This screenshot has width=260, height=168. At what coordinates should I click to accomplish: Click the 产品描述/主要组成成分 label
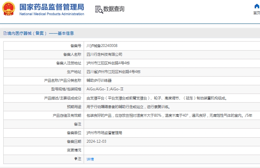[63, 98]
